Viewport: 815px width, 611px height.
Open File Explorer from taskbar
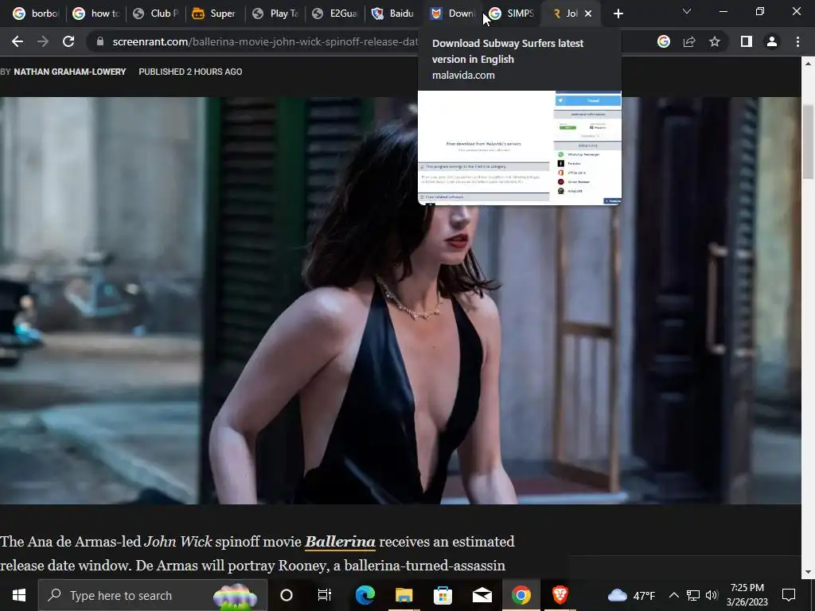(404, 595)
